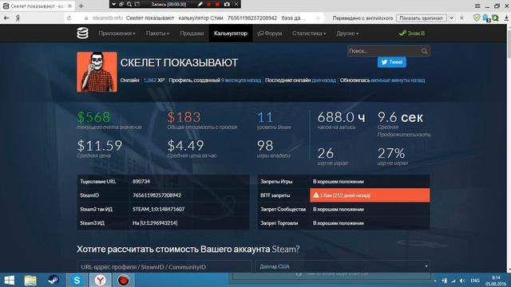The width and height of the screenshot is (511, 287).
Task: Click the дня назад last online link
Action: click(323, 80)
